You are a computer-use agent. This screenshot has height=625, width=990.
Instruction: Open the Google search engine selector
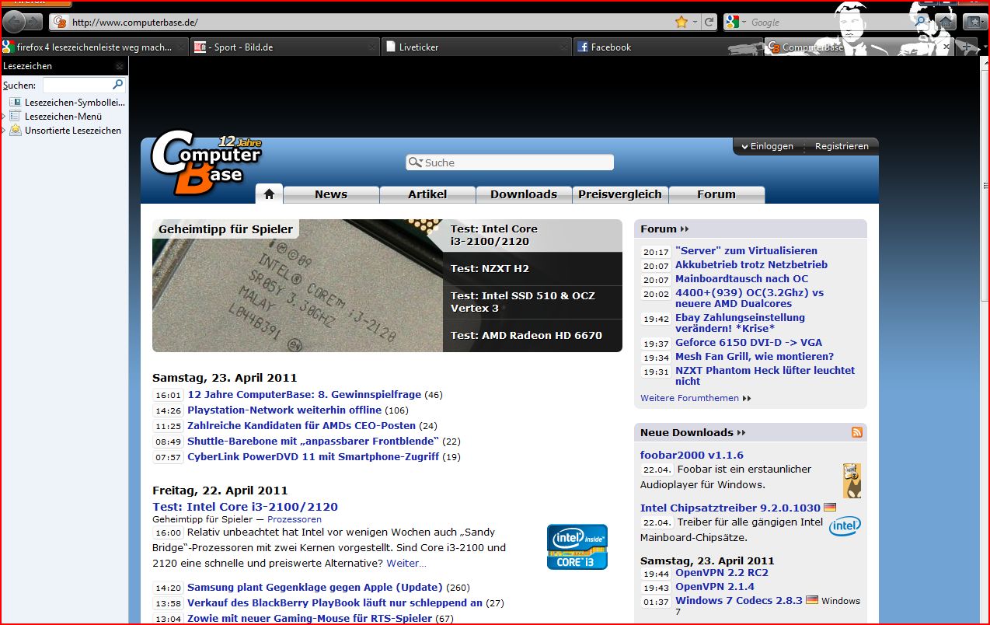[x=735, y=22]
